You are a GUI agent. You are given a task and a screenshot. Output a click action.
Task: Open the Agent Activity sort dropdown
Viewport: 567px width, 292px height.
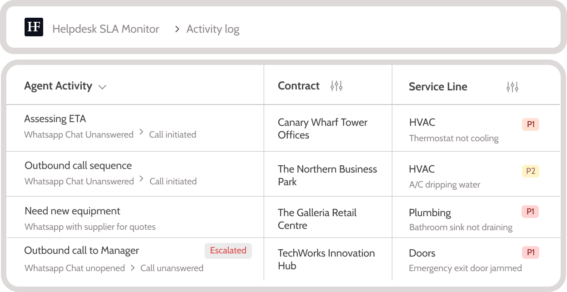(x=102, y=86)
